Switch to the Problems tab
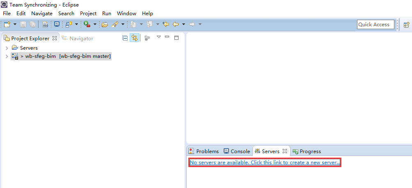The height and width of the screenshot is (188, 412). pyautogui.click(x=204, y=151)
